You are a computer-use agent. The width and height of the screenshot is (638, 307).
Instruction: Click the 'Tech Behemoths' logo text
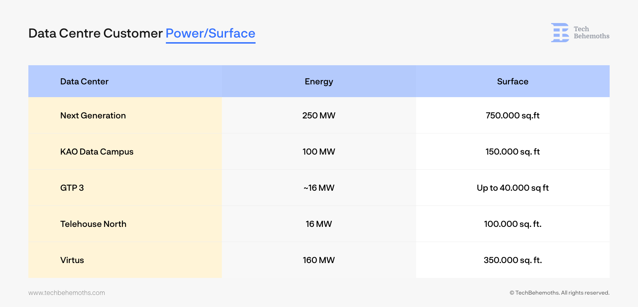(x=592, y=33)
